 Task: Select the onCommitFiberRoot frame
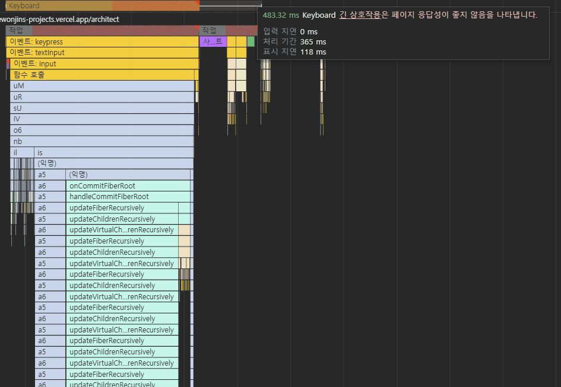click(x=128, y=186)
